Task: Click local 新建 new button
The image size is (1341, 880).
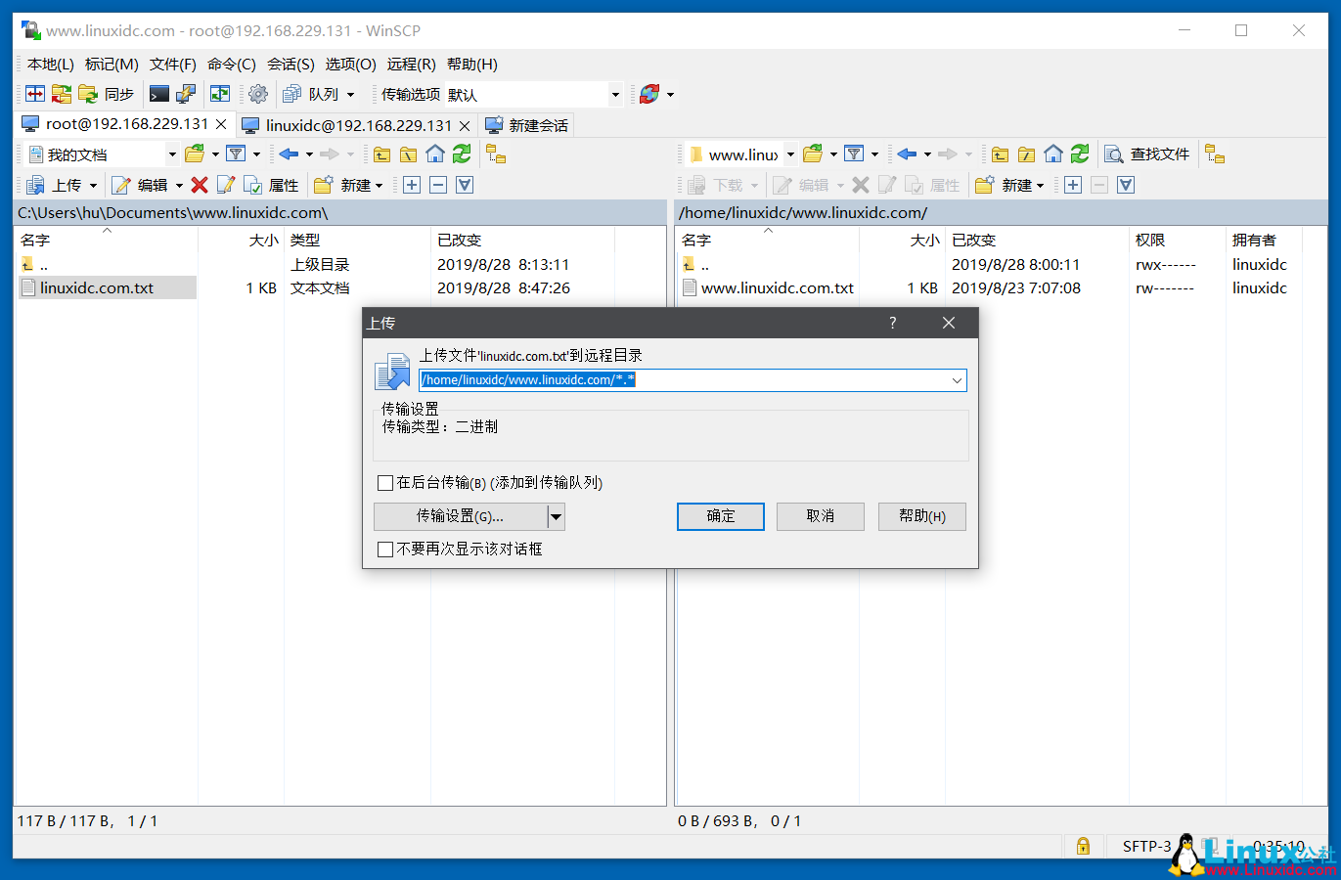Action: [x=343, y=185]
